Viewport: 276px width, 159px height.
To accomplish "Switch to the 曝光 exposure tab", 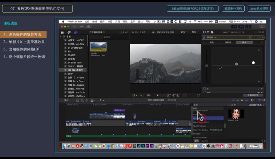I will coord(244,42).
